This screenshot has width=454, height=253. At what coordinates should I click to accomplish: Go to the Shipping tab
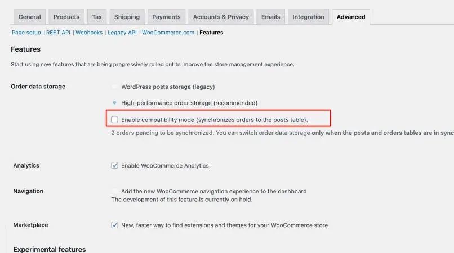click(127, 17)
